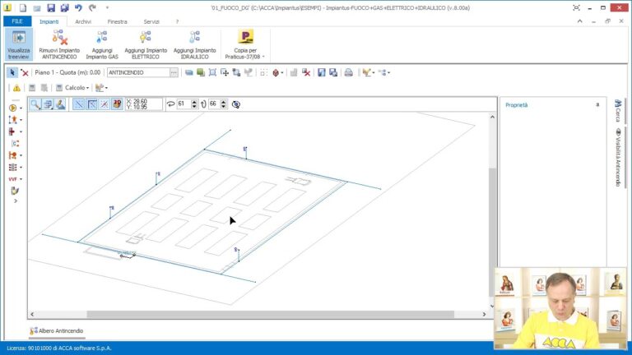The height and width of the screenshot is (355, 632).
Task: Click the rotation angle field showing 61
Action: pyautogui.click(x=184, y=104)
